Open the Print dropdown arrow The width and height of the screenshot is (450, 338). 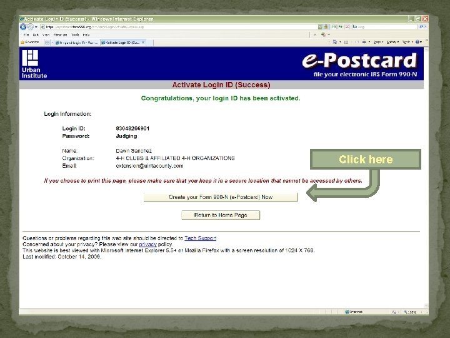click(x=369, y=42)
